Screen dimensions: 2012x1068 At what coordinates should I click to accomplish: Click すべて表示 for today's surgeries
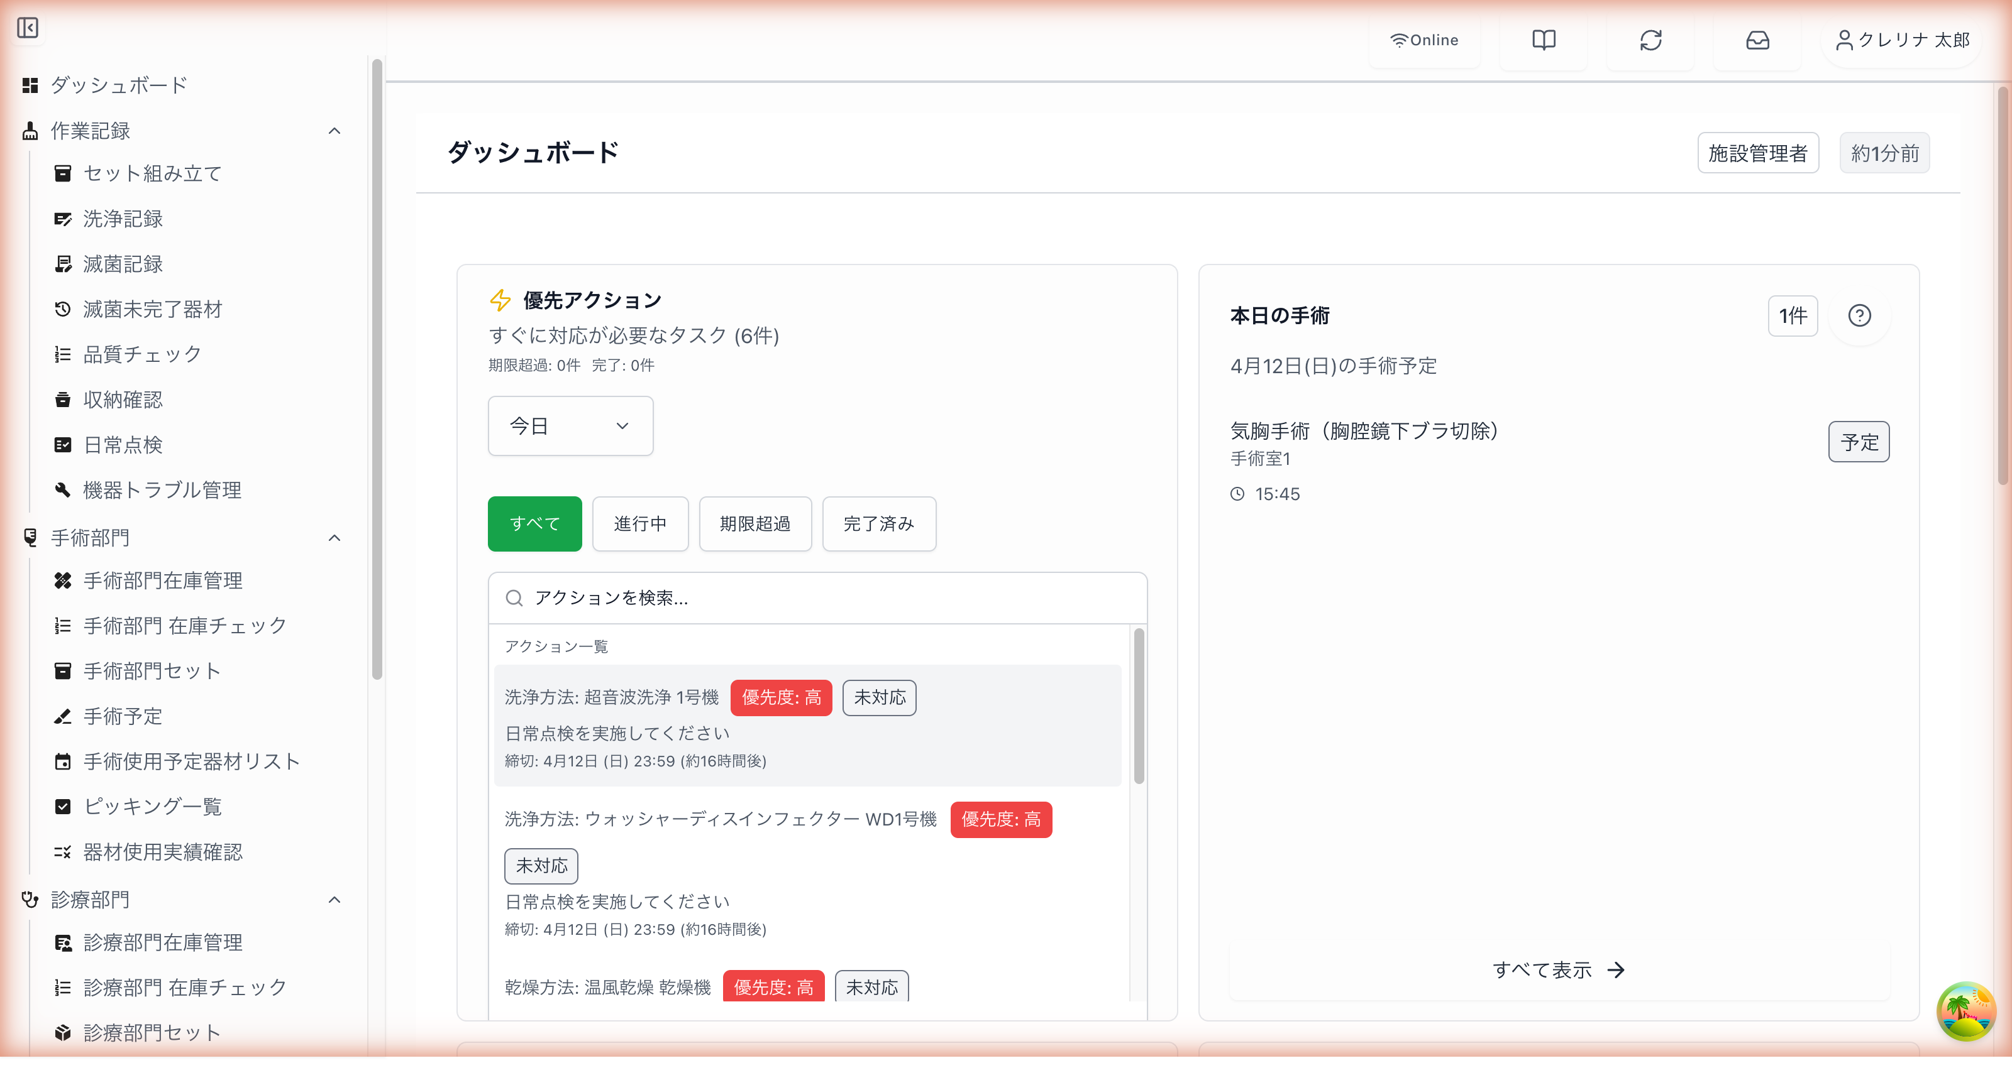pos(1558,969)
